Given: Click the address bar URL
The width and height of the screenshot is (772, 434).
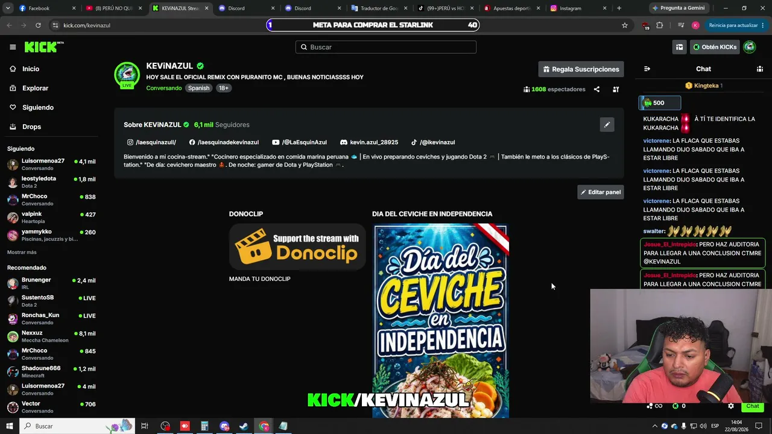Looking at the screenshot, I should pyautogui.click(x=87, y=25).
